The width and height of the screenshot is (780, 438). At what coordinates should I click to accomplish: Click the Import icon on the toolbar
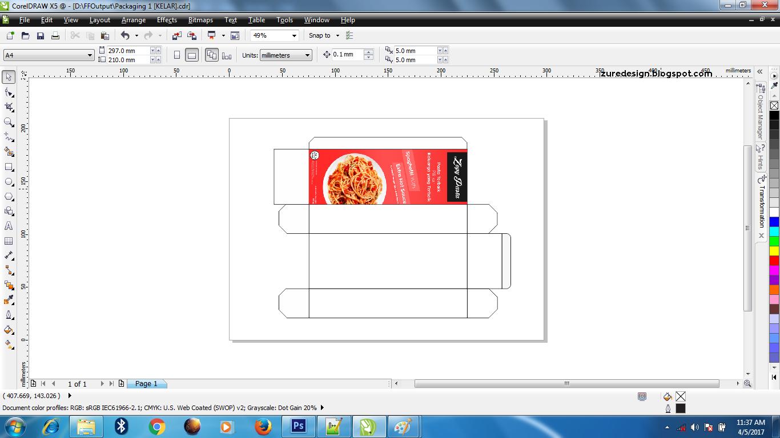click(x=176, y=35)
